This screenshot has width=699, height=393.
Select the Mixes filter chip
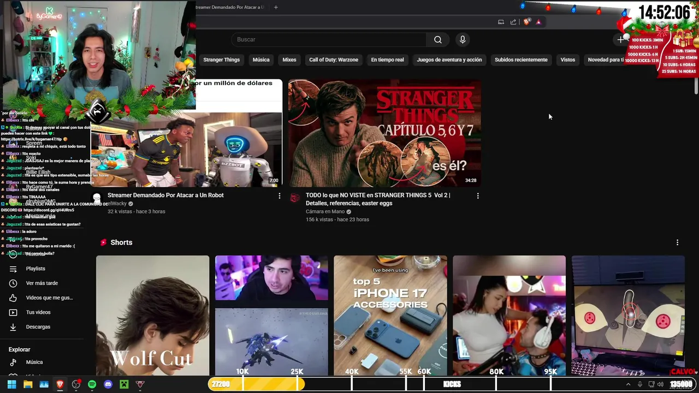click(x=289, y=59)
